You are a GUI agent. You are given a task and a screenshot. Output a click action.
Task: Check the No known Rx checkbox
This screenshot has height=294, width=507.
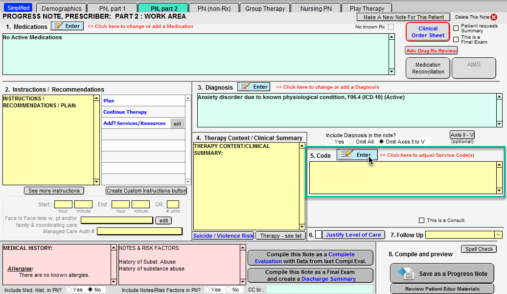click(x=391, y=27)
